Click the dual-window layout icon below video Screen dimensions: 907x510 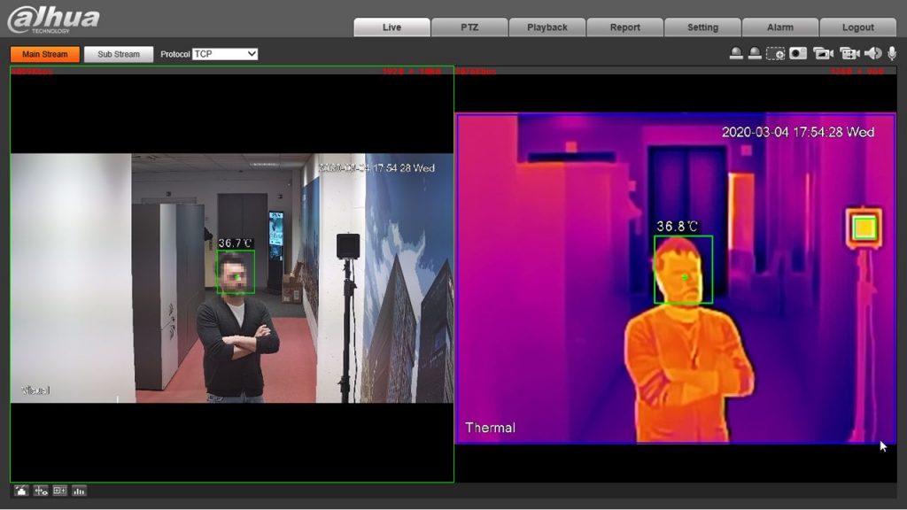click(x=59, y=491)
